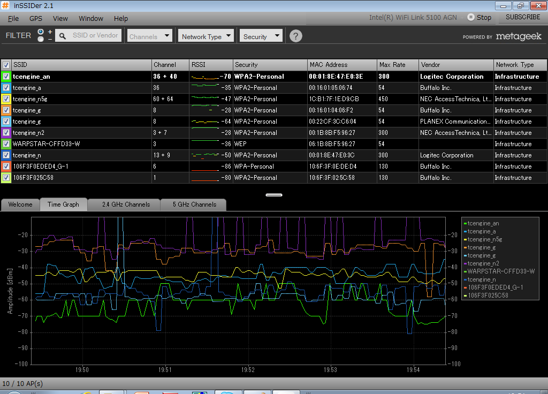
Task: Open the Window menu
Action: (91, 19)
